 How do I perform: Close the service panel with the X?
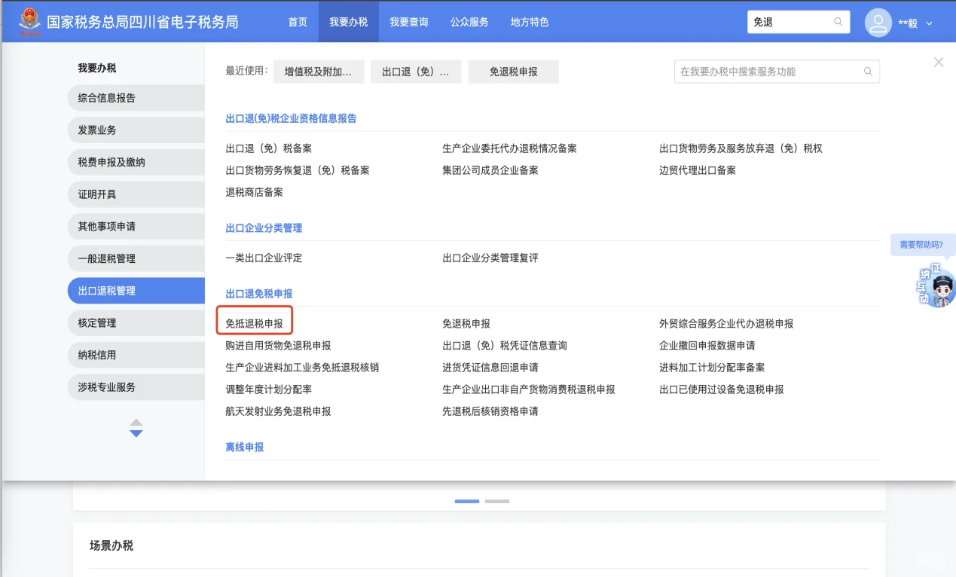pyautogui.click(x=938, y=62)
